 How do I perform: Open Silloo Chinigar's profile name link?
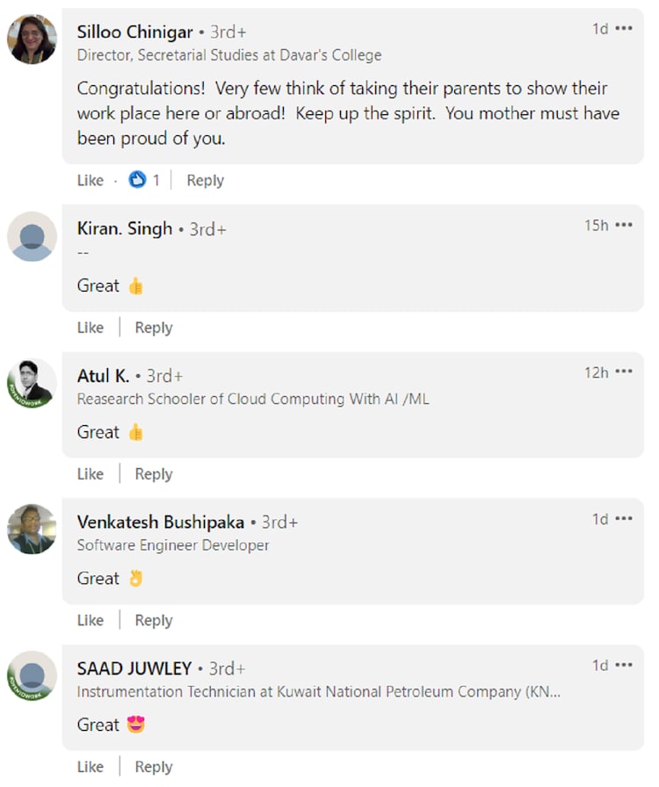click(134, 32)
